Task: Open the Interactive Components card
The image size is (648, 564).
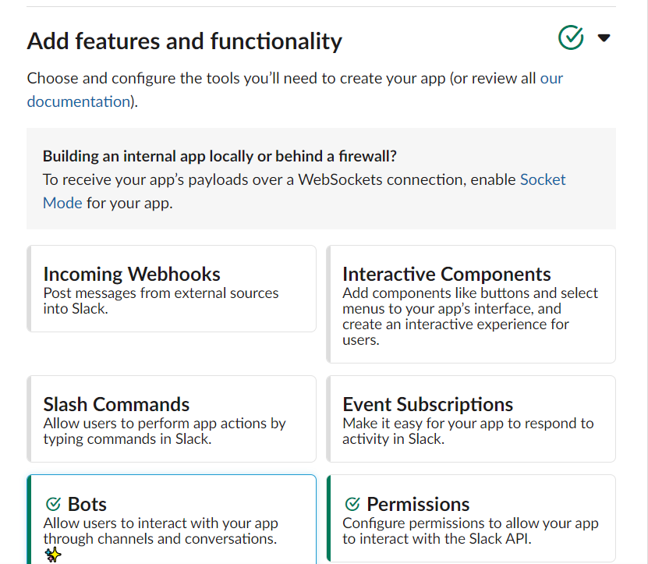Action: [x=471, y=304]
